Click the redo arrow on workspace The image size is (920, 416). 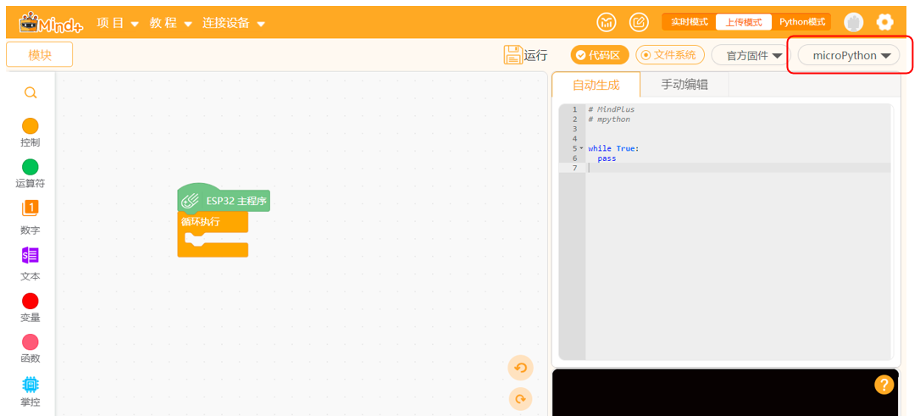[520, 400]
